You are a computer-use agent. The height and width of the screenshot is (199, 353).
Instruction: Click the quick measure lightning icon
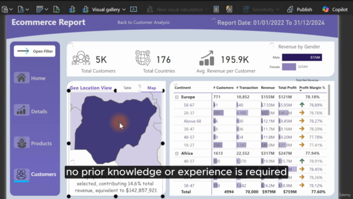click(229, 9)
